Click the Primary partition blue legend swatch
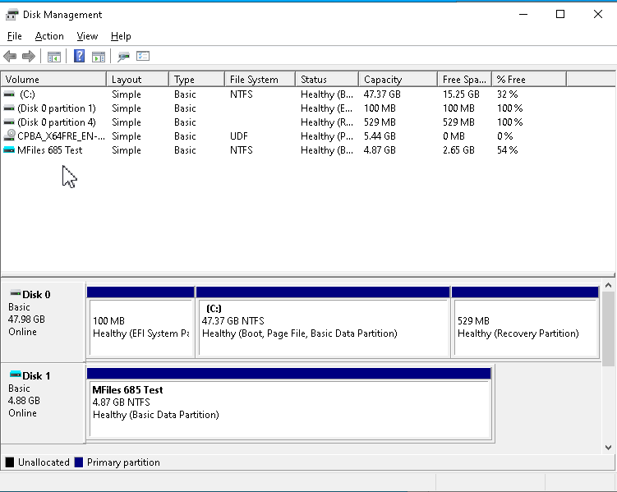This screenshot has width=617, height=492. click(79, 462)
